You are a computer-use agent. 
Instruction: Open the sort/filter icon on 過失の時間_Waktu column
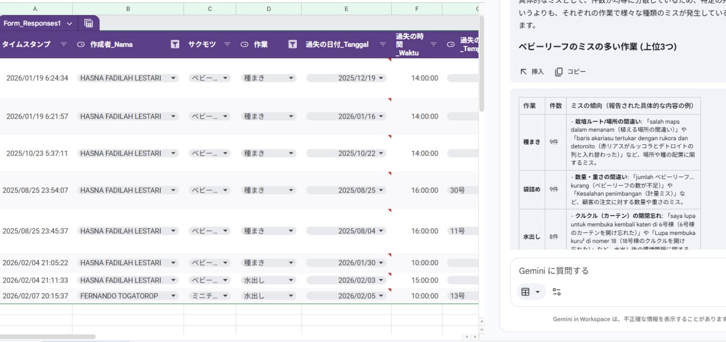(434, 45)
